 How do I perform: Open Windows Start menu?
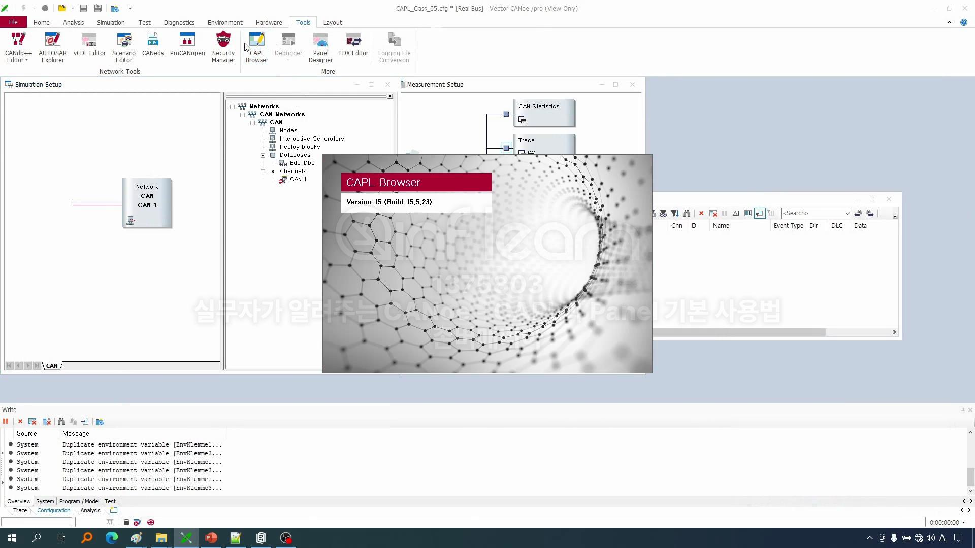point(12,538)
